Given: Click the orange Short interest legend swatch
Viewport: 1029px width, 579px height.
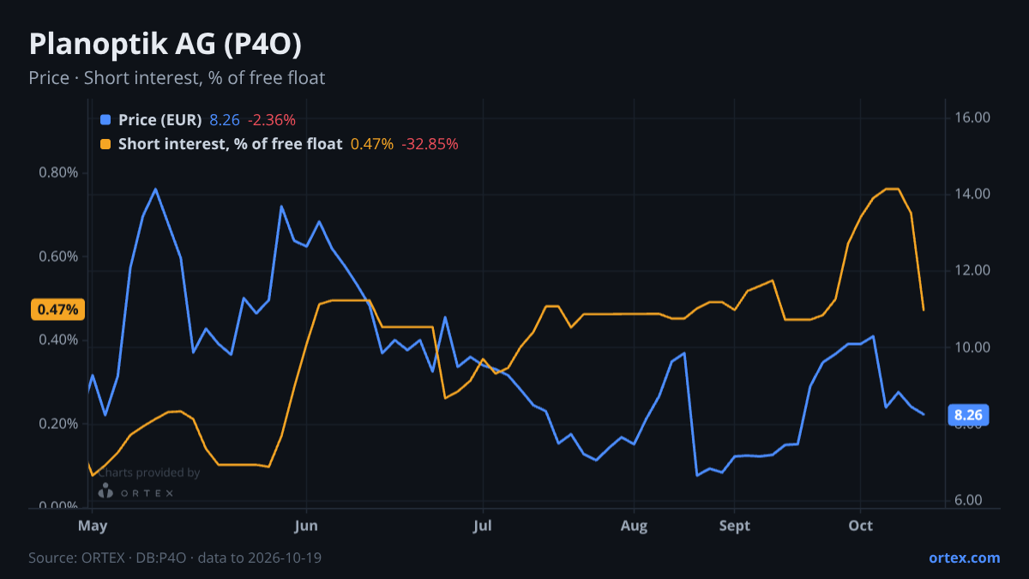Looking at the screenshot, I should point(105,144).
